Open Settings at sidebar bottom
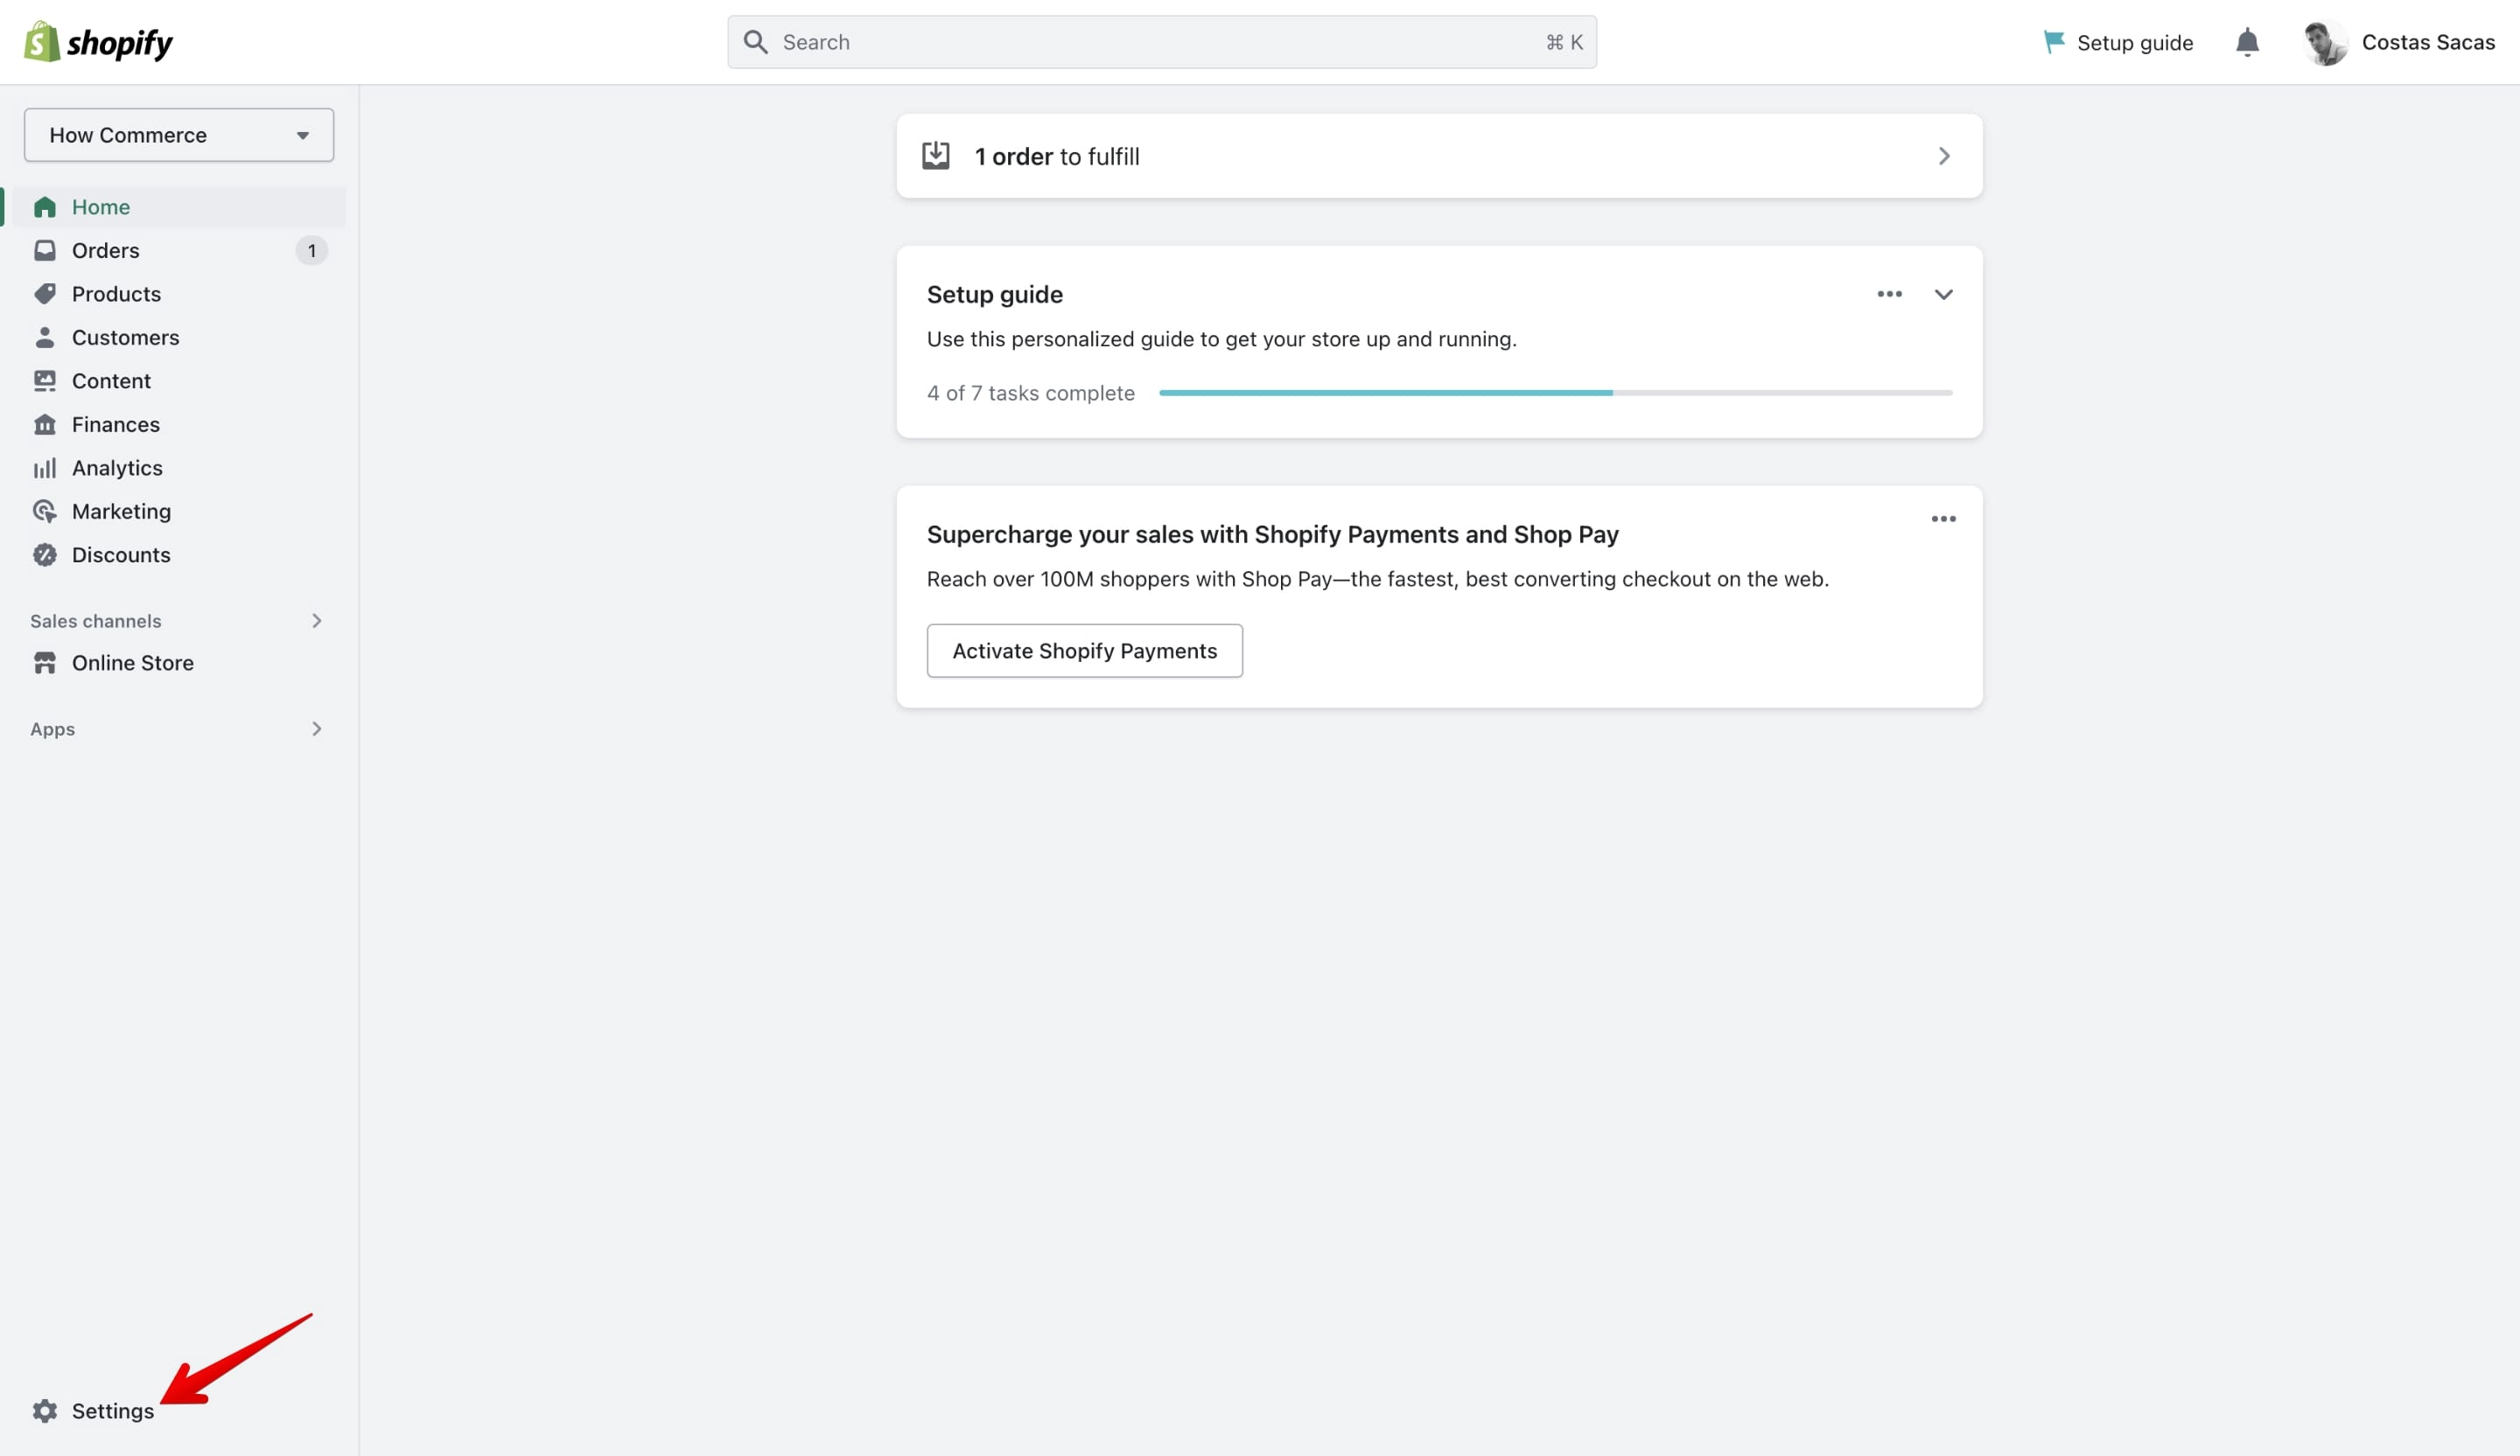The width and height of the screenshot is (2520, 1456). tap(113, 1410)
